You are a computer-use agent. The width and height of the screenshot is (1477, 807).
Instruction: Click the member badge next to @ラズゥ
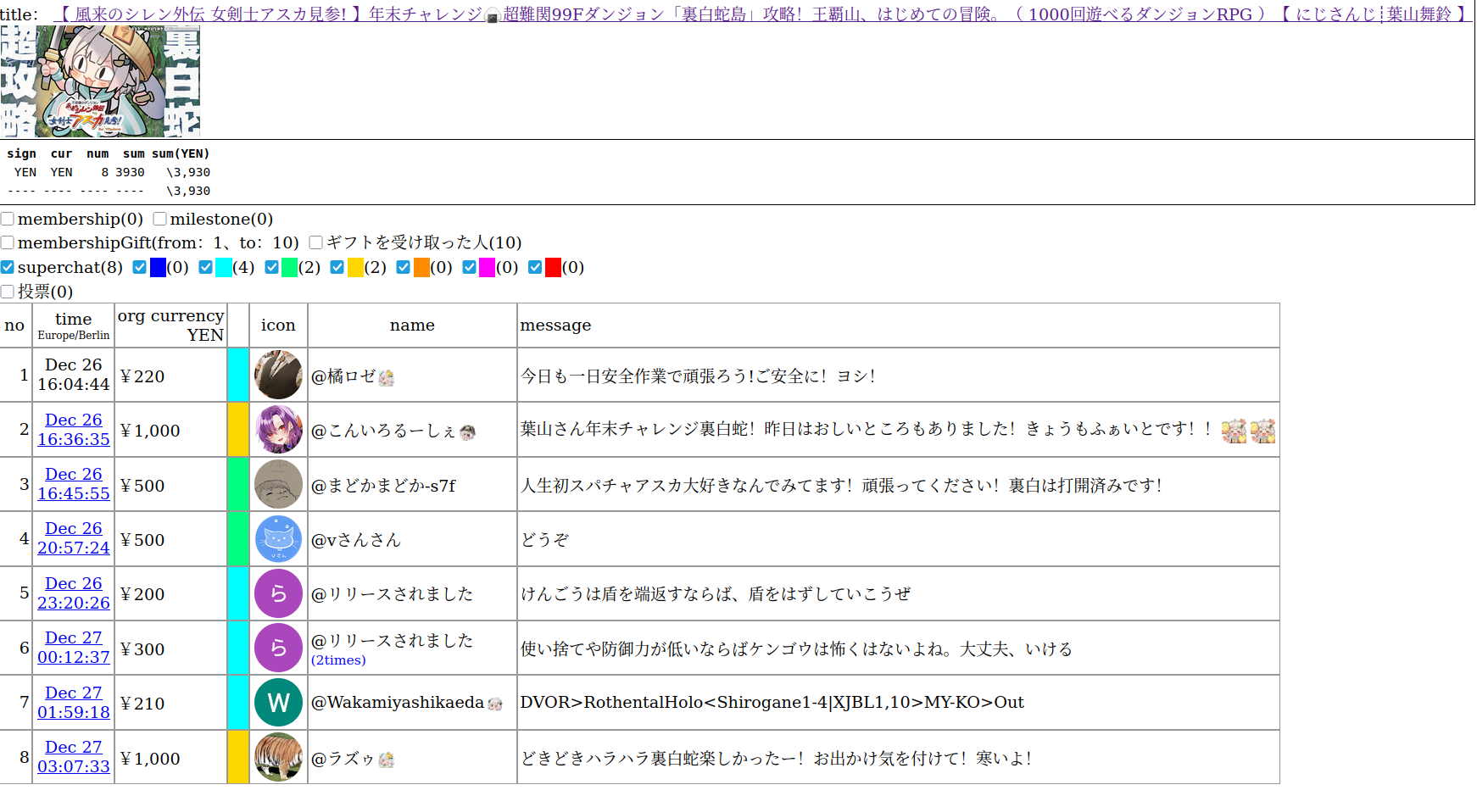386,760
